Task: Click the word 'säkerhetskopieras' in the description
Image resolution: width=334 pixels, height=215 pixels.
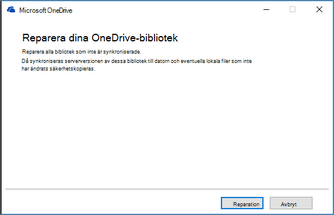Action: pos(72,69)
